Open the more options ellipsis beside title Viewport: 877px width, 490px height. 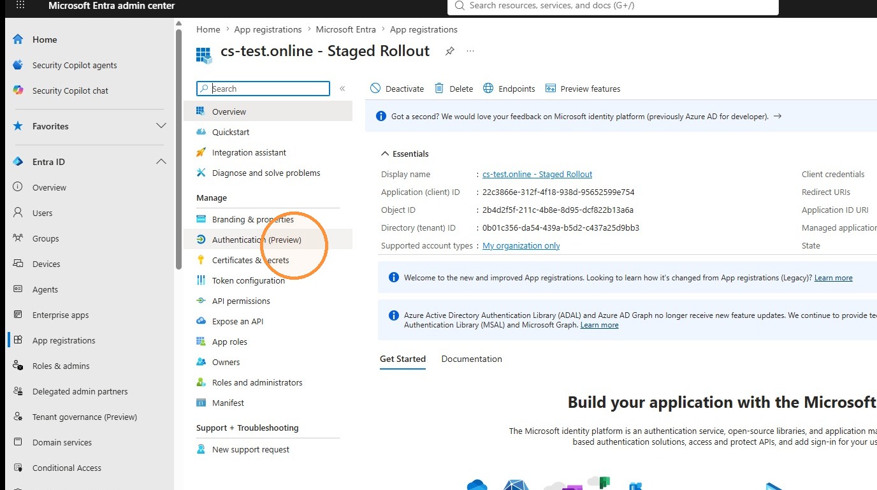pyautogui.click(x=470, y=51)
